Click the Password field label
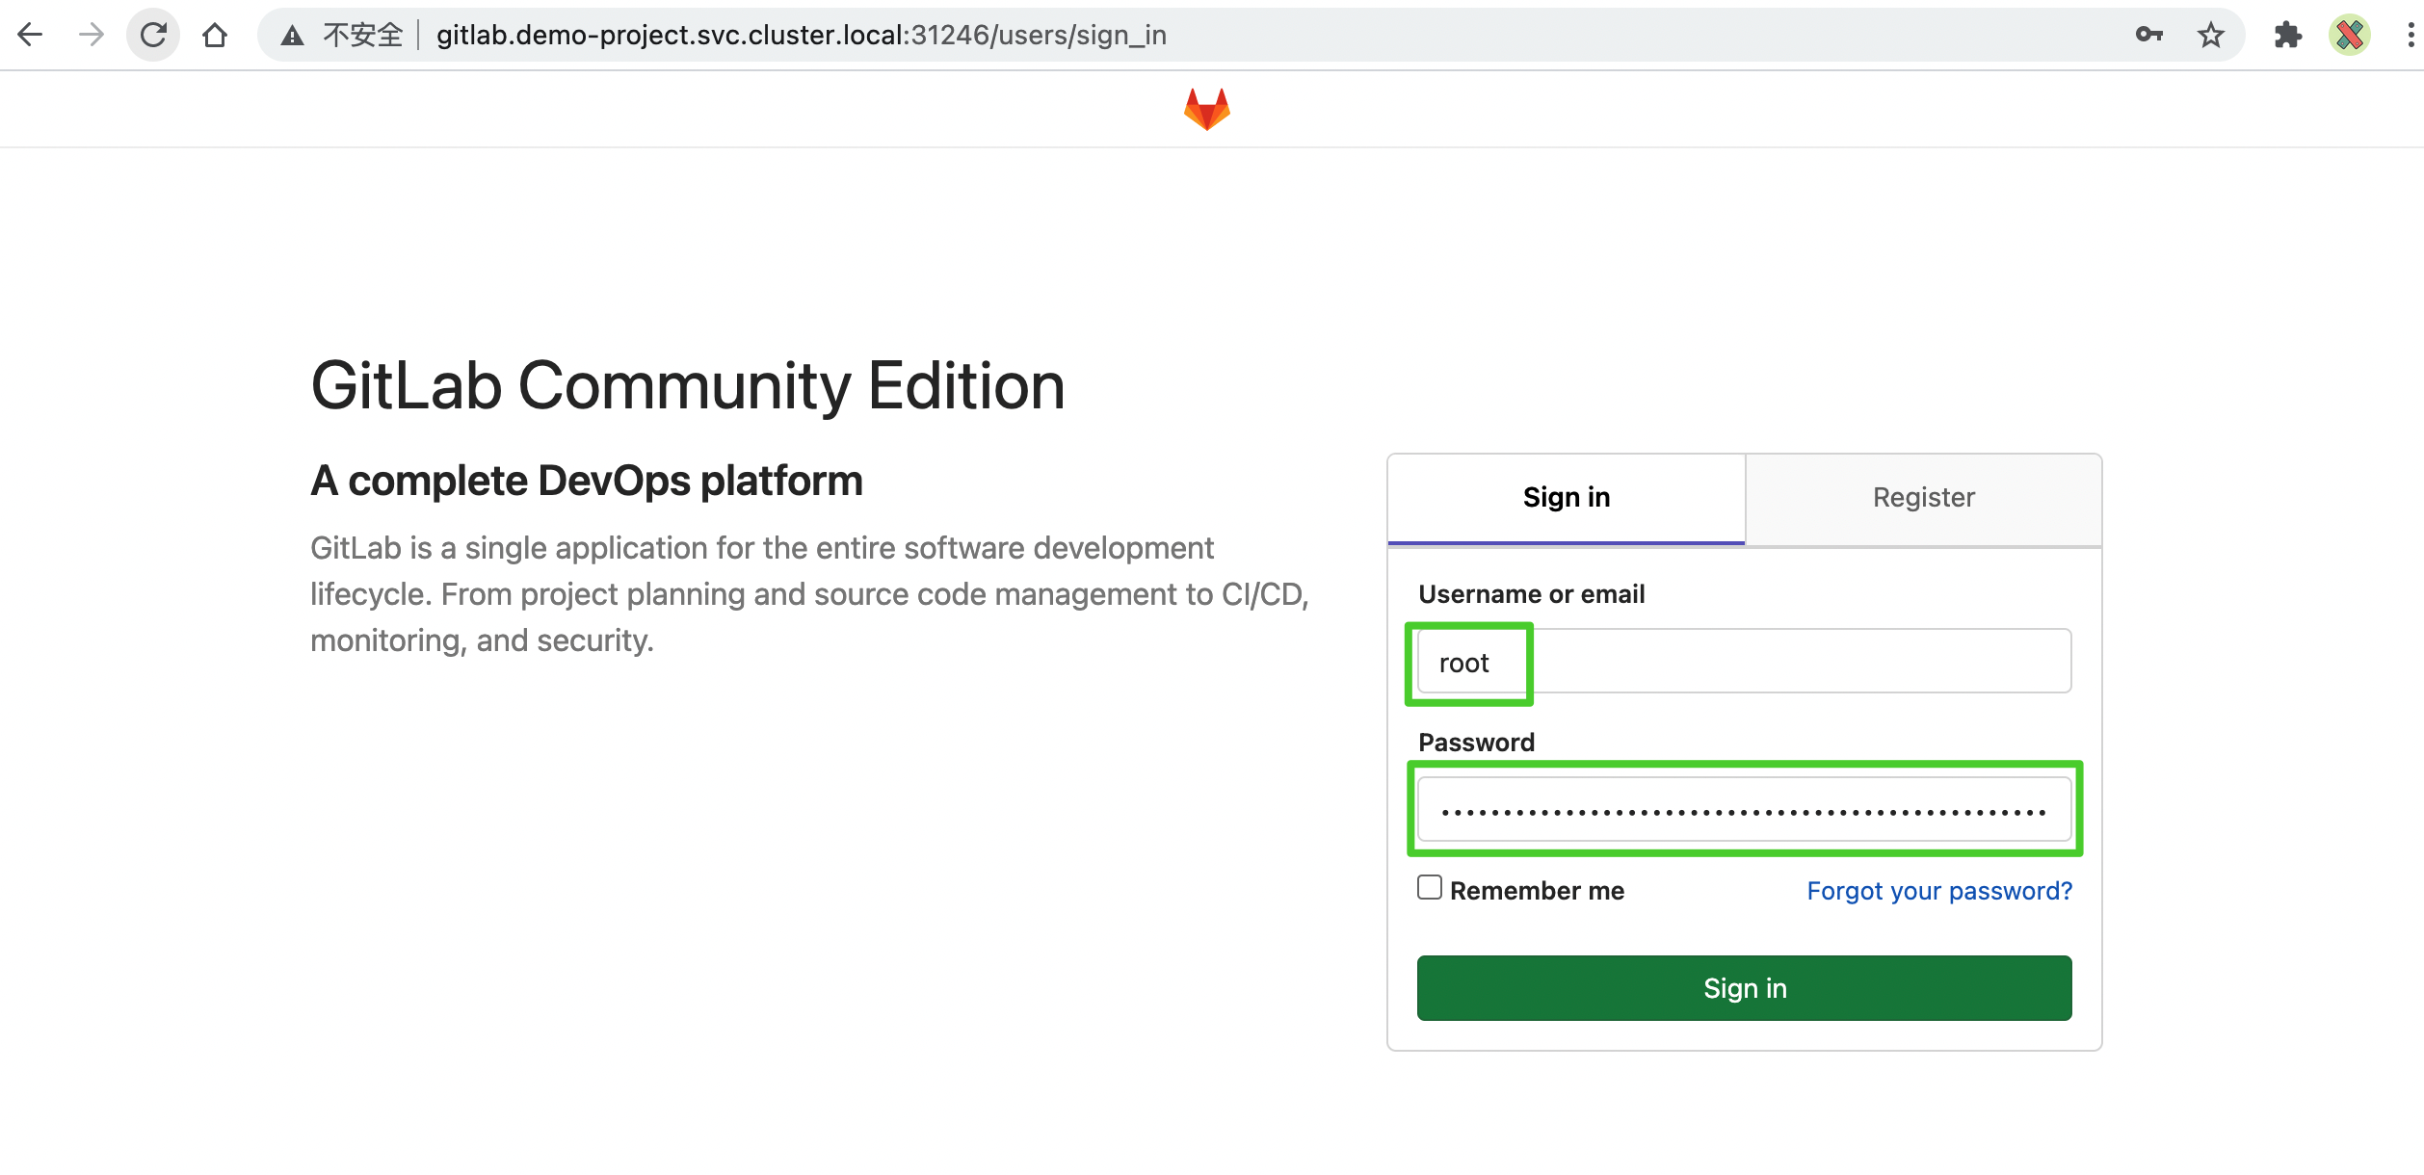The width and height of the screenshot is (2424, 1175). pos(1476,742)
